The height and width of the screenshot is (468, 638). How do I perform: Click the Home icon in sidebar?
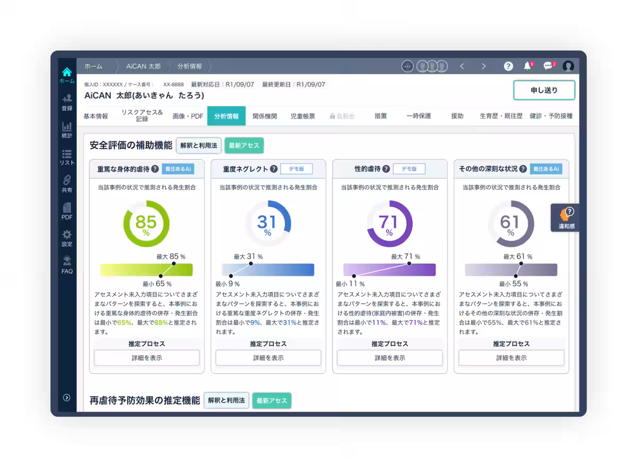click(67, 72)
